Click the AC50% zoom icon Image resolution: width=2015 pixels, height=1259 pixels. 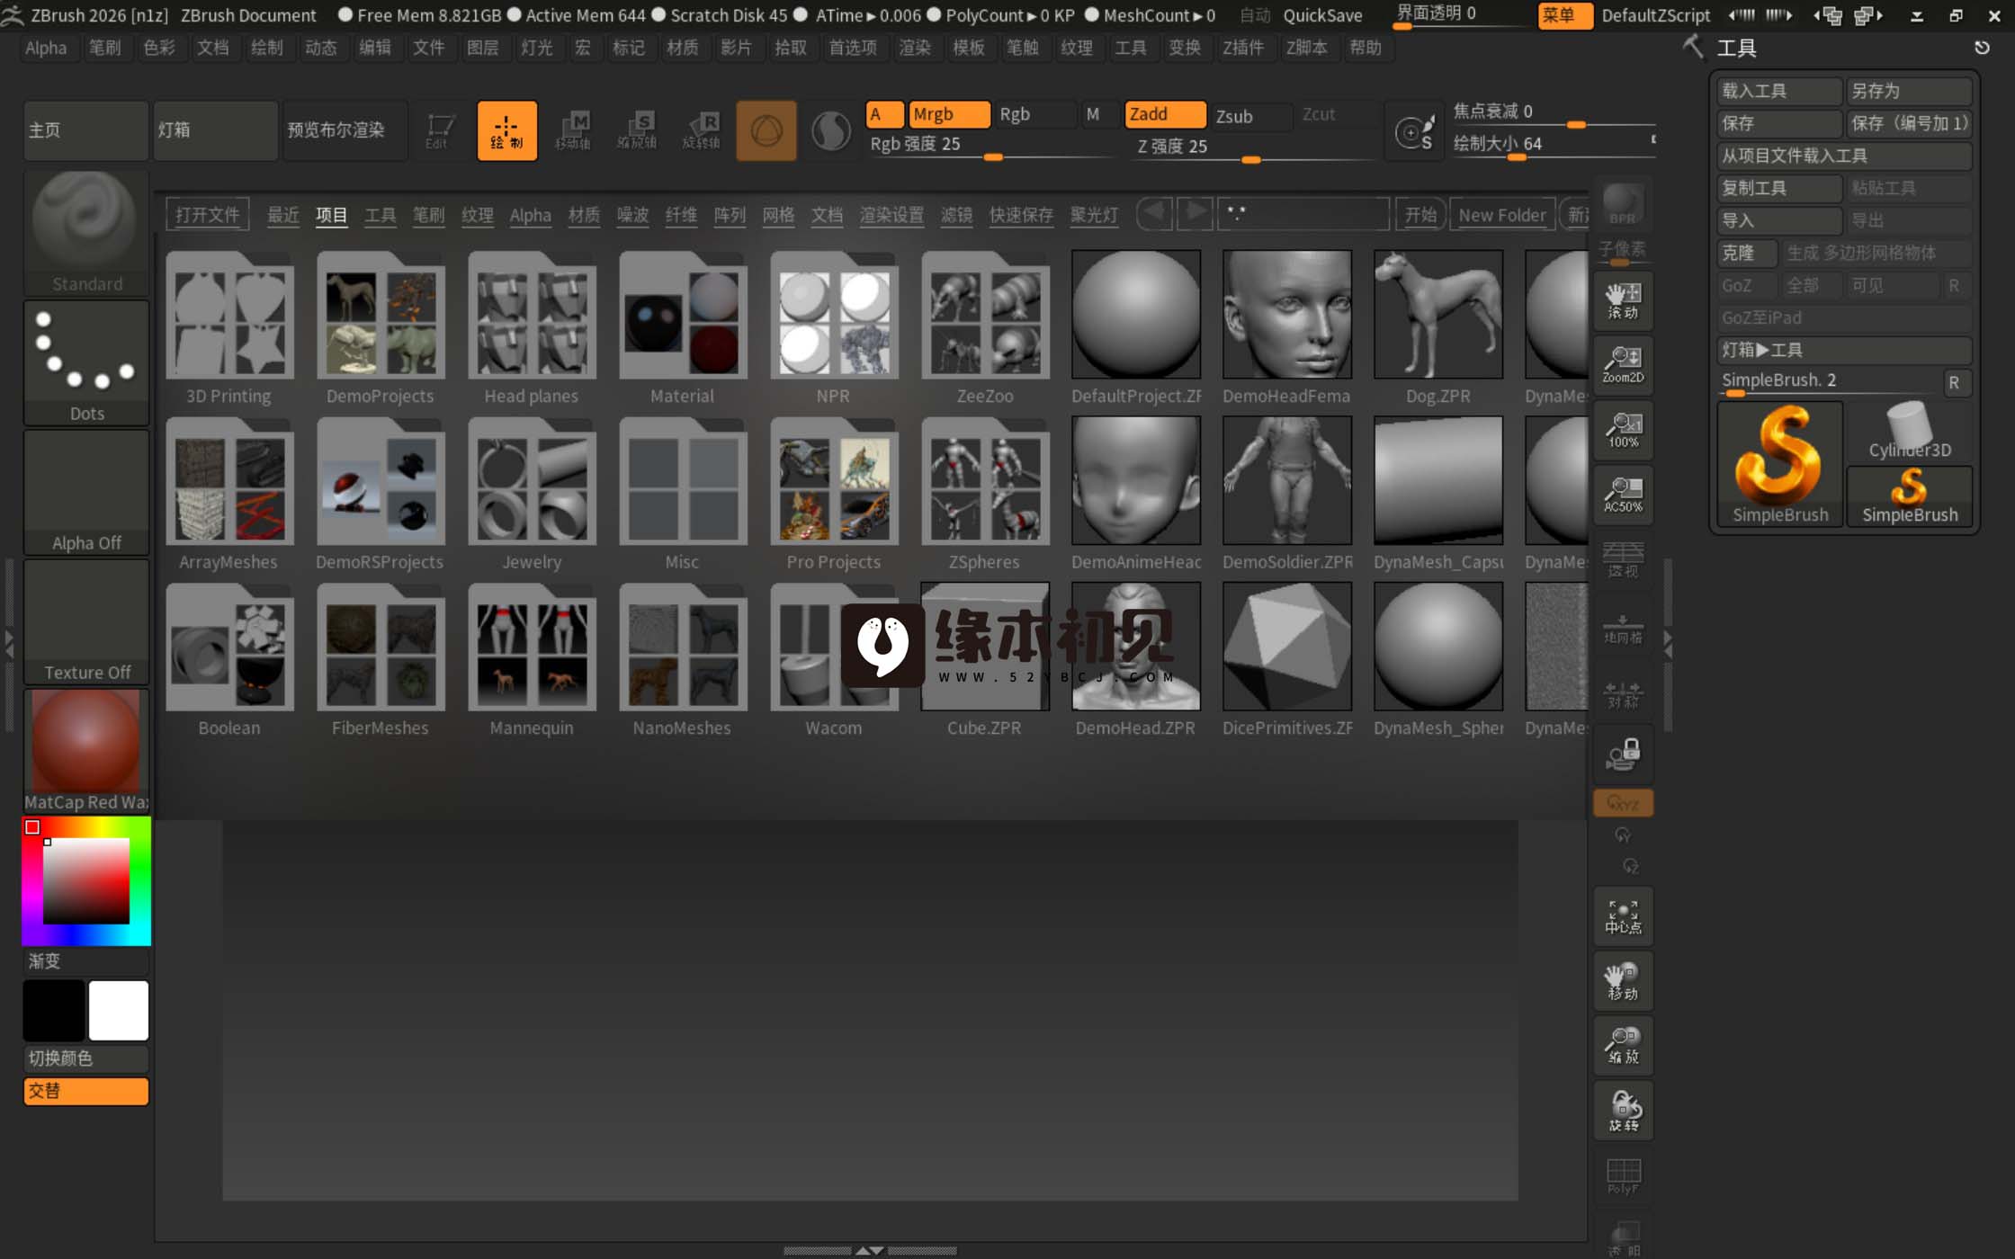[1623, 494]
